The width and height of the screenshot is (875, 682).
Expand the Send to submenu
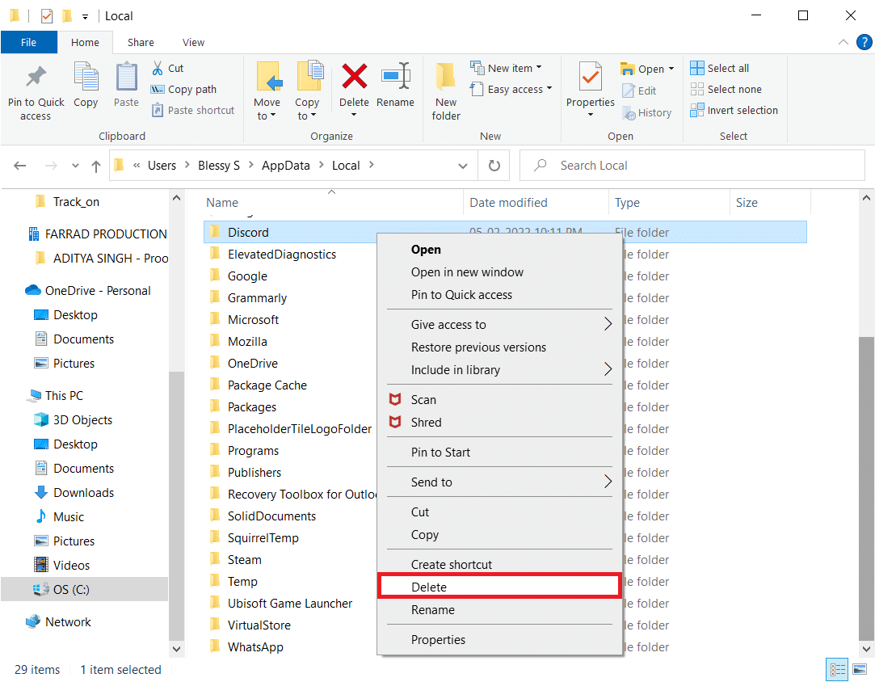coord(608,482)
